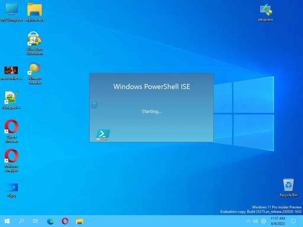Screen dimensions: 303x227
Task: Show hidden system tray icons chevron
Action: click(248, 221)
